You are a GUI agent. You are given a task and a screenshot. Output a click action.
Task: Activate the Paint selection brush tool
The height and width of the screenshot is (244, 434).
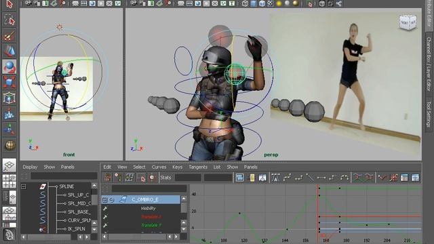(9, 36)
